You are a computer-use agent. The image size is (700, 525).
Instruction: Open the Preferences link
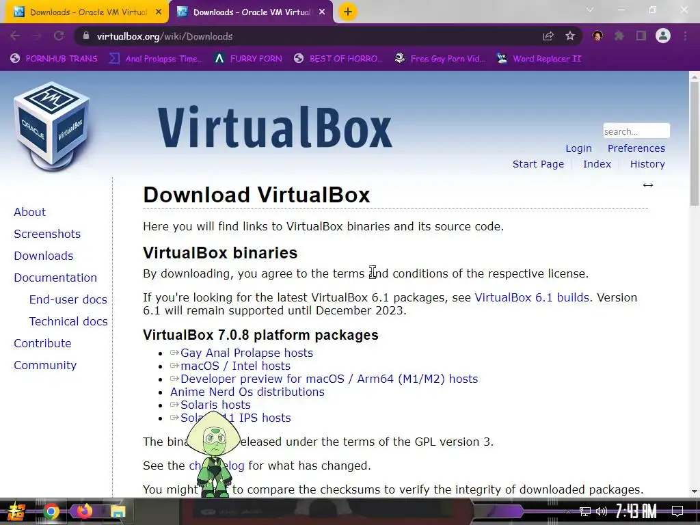click(x=636, y=148)
